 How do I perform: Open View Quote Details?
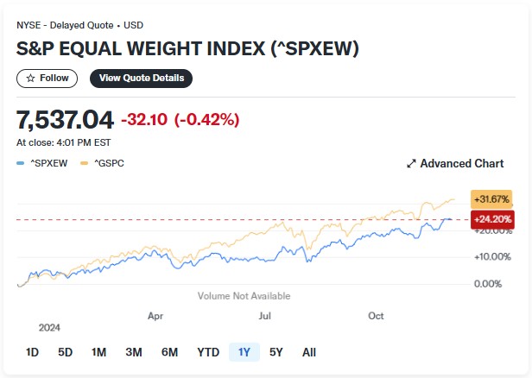[142, 79]
